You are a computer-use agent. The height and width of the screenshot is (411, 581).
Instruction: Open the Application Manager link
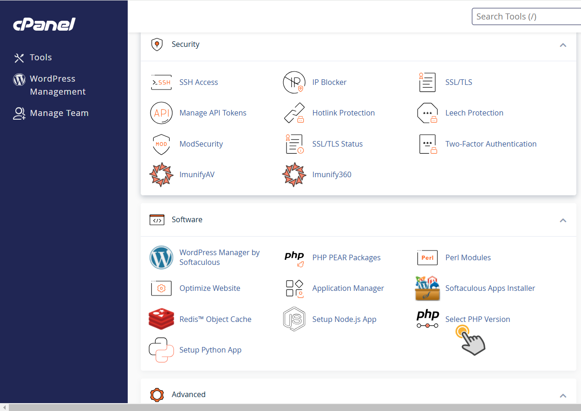point(348,288)
